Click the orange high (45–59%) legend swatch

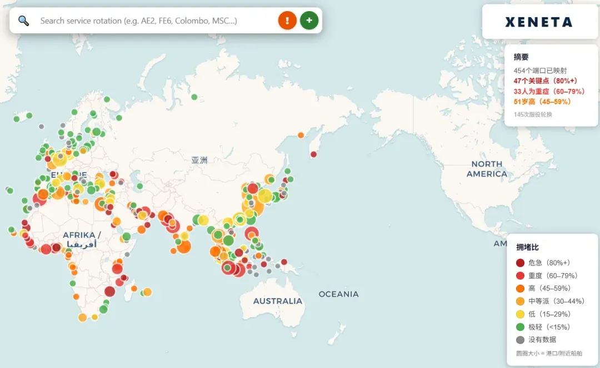coord(520,289)
